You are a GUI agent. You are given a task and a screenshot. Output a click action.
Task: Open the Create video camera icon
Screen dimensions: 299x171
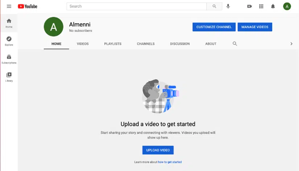pos(249,6)
